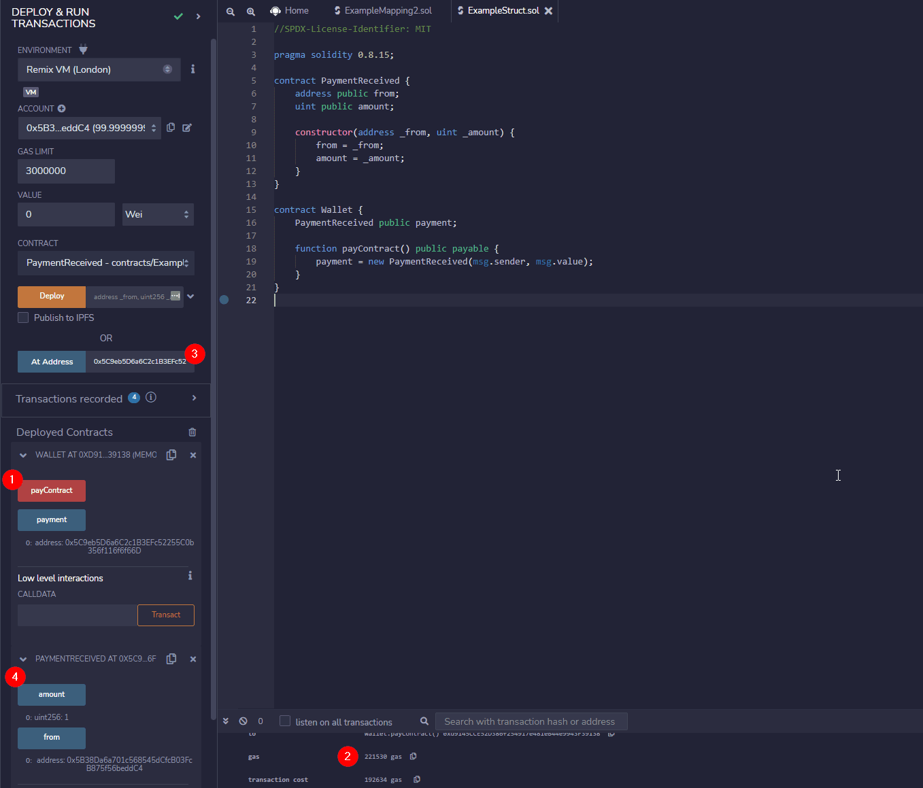
Task: Open the Wei unit dropdown
Action: click(x=158, y=214)
